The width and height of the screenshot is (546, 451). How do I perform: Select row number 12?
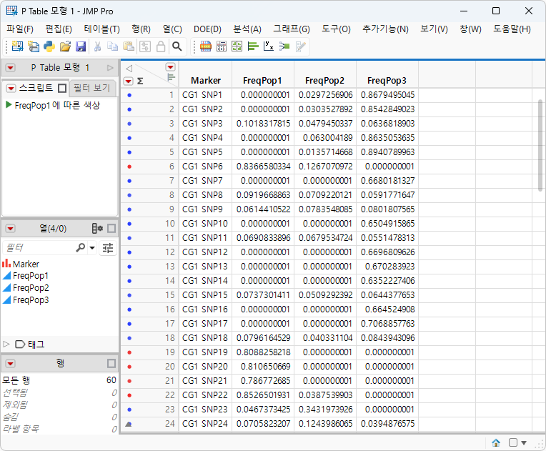point(170,252)
